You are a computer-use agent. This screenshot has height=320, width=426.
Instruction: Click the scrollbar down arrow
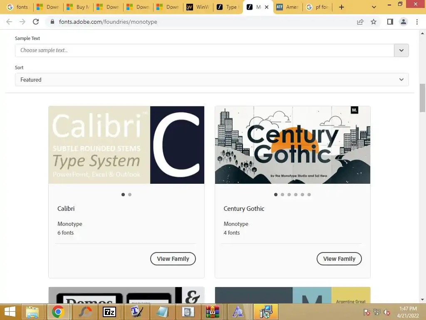pos(422,300)
